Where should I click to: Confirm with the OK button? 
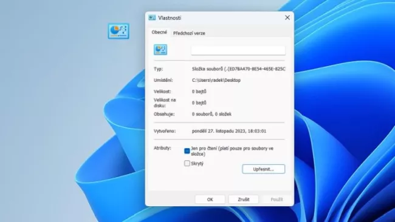[x=210, y=200]
